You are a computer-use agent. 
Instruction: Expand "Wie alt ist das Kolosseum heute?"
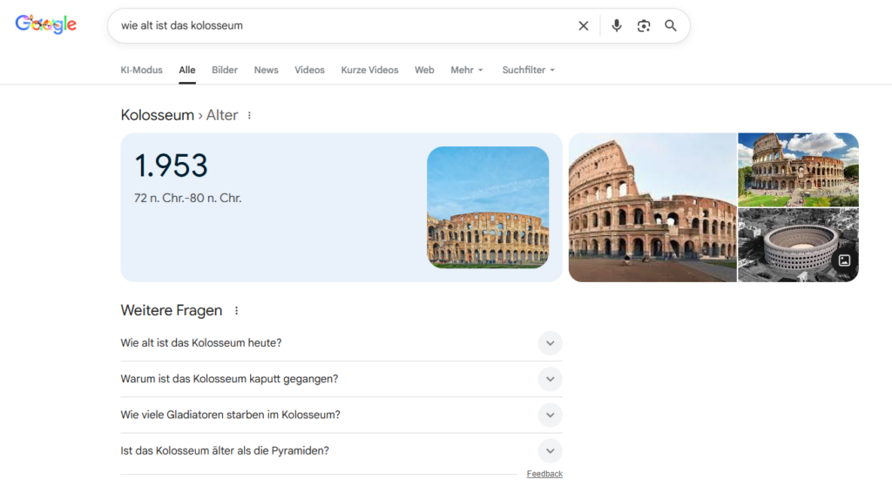pyautogui.click(x=550, y=343)
